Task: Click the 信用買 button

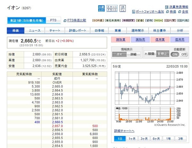Action: 160,40
